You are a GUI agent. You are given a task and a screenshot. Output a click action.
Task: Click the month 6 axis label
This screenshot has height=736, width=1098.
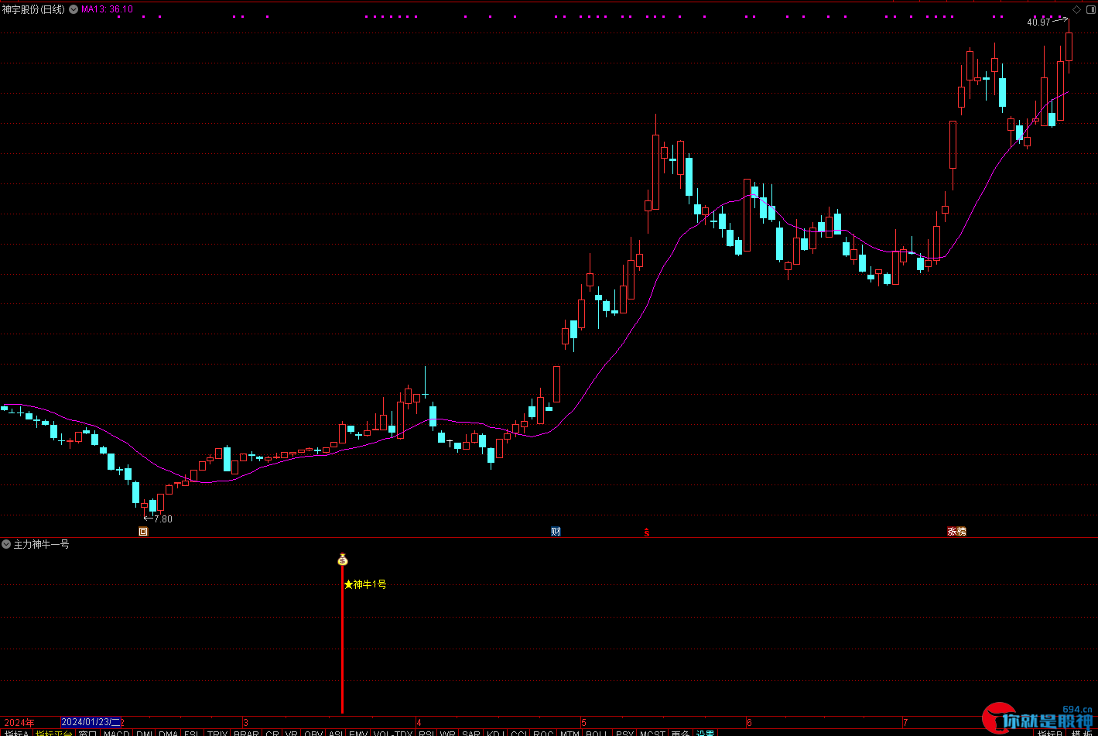click(749, 722)
